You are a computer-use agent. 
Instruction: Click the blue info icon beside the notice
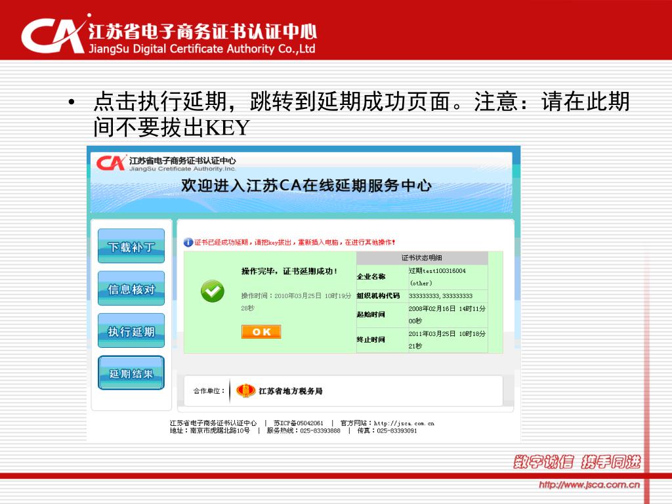click(188, 242)
